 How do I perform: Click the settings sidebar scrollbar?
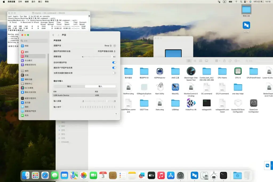48,73
